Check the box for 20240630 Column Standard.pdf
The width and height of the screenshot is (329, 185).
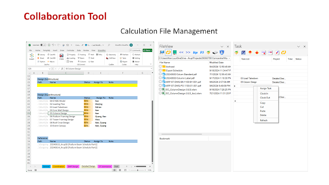(x=160, y=74)
